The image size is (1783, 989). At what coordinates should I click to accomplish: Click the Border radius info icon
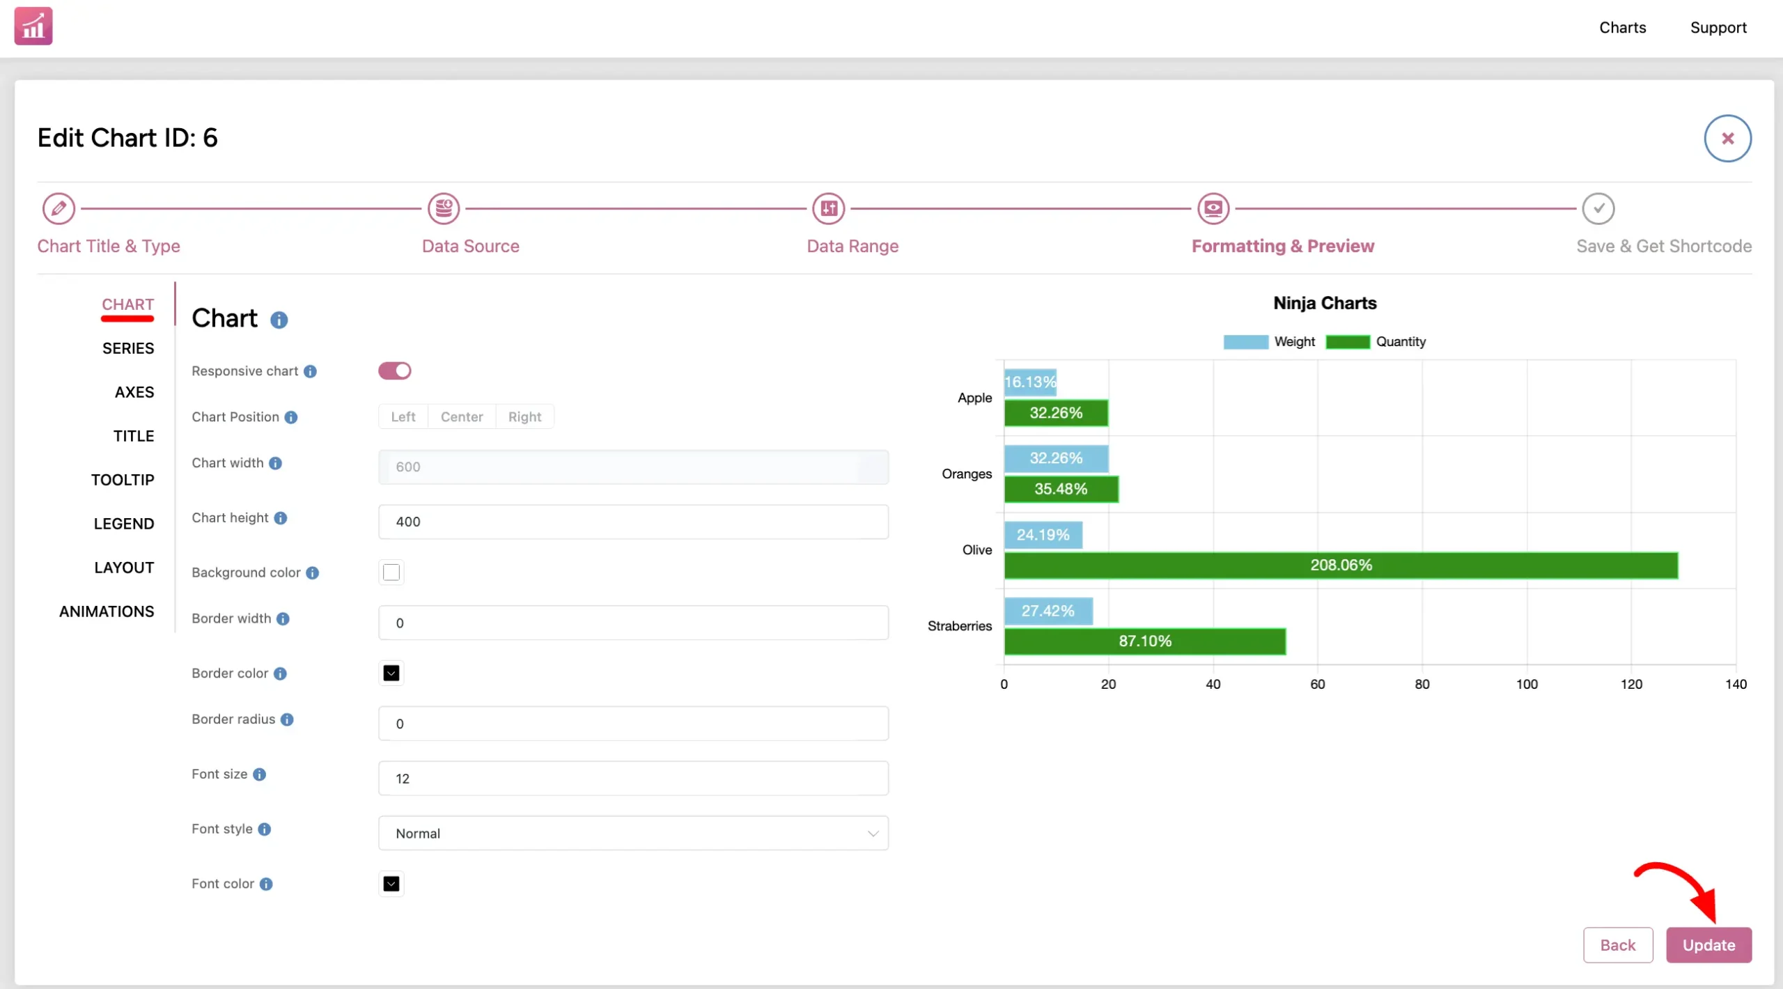pos(287,719)
